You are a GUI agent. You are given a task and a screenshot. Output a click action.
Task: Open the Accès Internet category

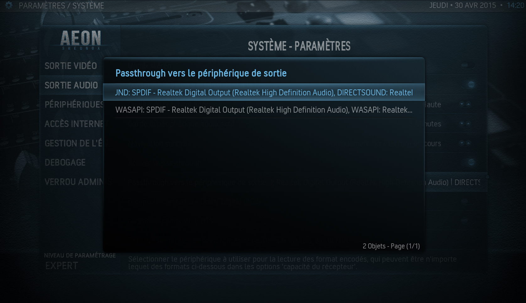(74, 124)
